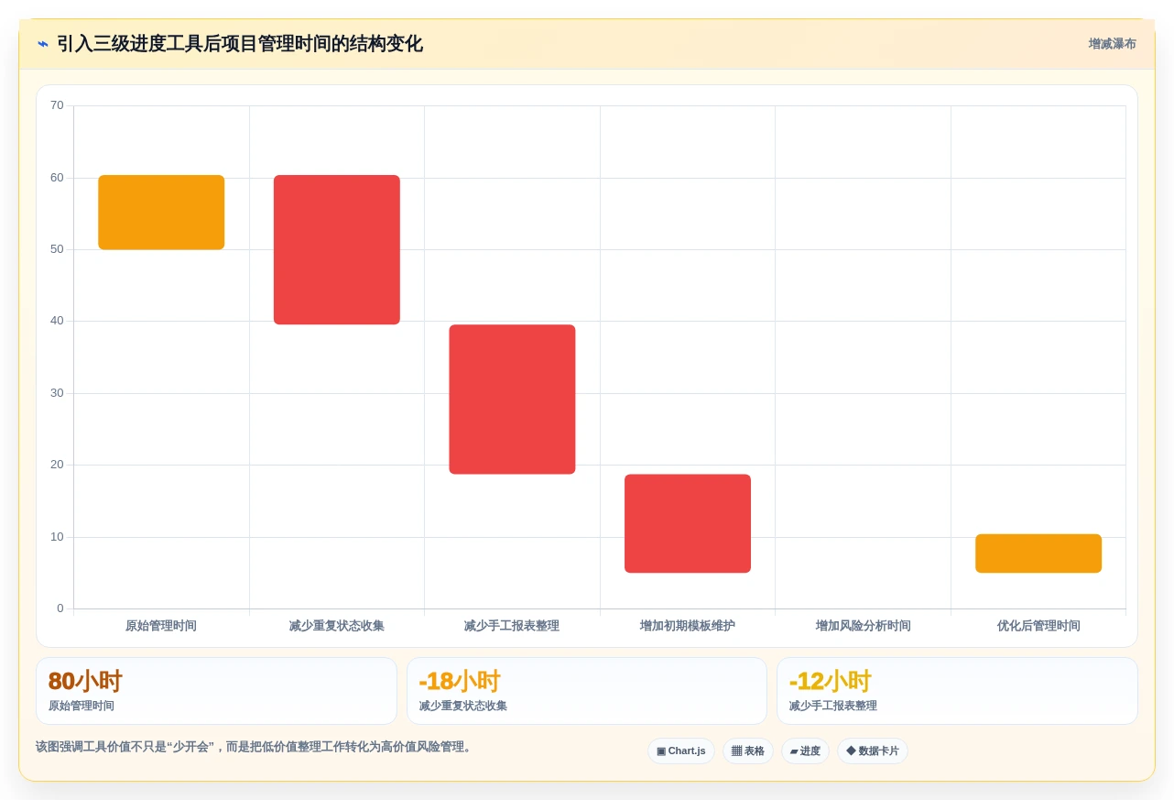Select the orange bar above 优化后管理时间
The height and width of the screenshot is (800, 1174).
pos(1038,553)
